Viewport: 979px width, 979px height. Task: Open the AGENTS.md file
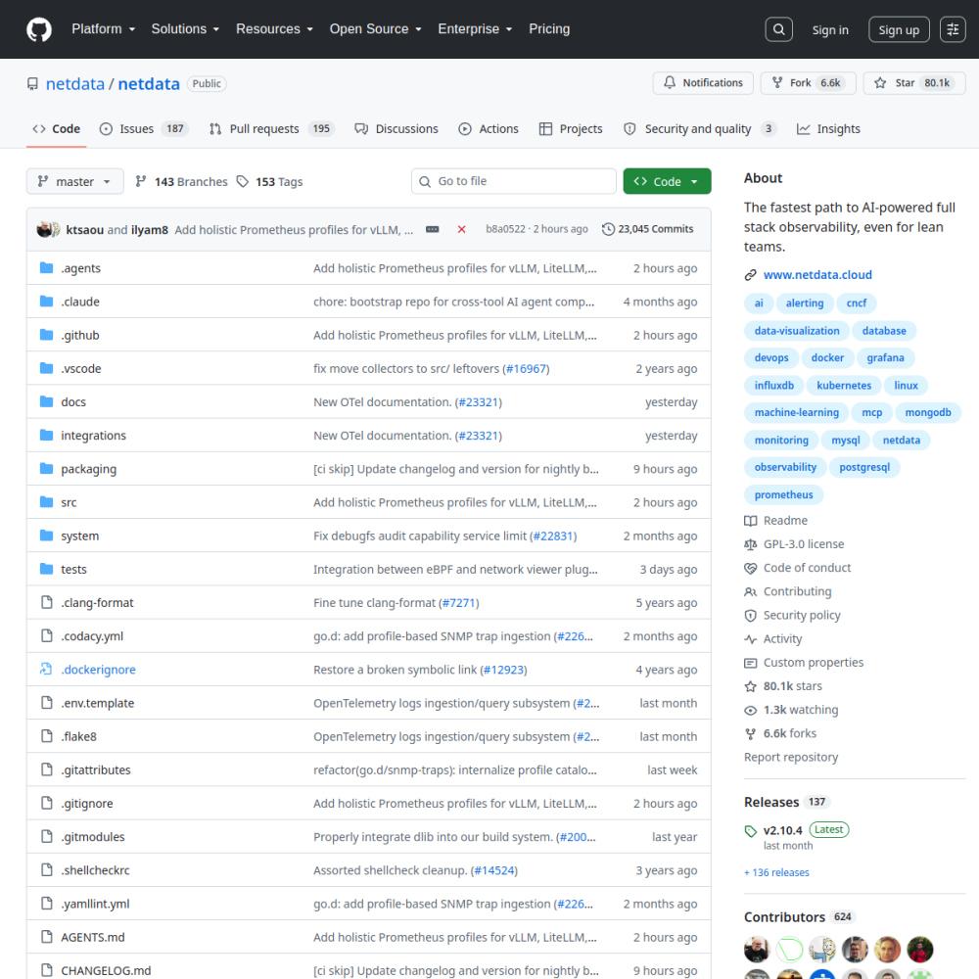pos(92,937)
